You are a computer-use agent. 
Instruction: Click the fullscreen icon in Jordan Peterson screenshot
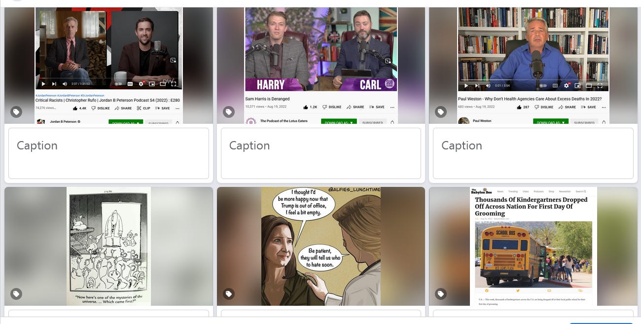click(174, 84)
